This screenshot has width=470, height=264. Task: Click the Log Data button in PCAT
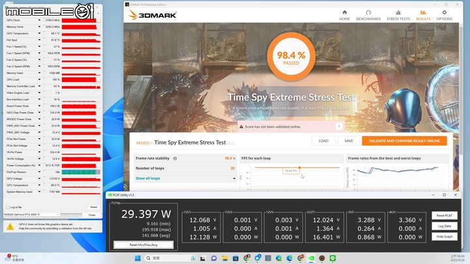[445, 226]
